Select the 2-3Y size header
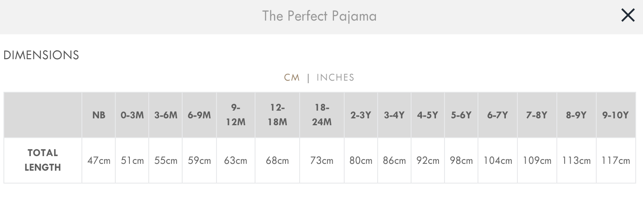Viewport: 643px width, 211px height. pos(361,115)
